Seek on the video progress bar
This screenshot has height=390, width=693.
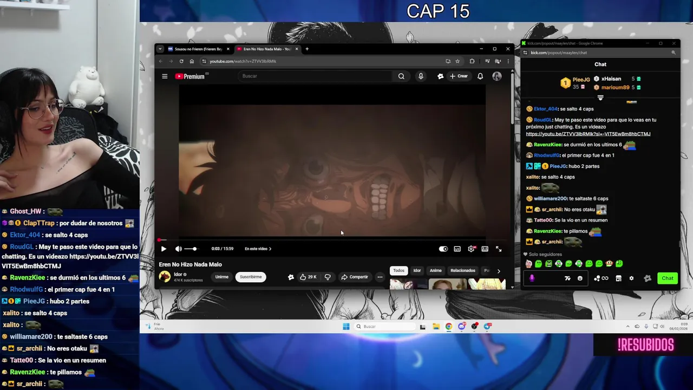331,239
